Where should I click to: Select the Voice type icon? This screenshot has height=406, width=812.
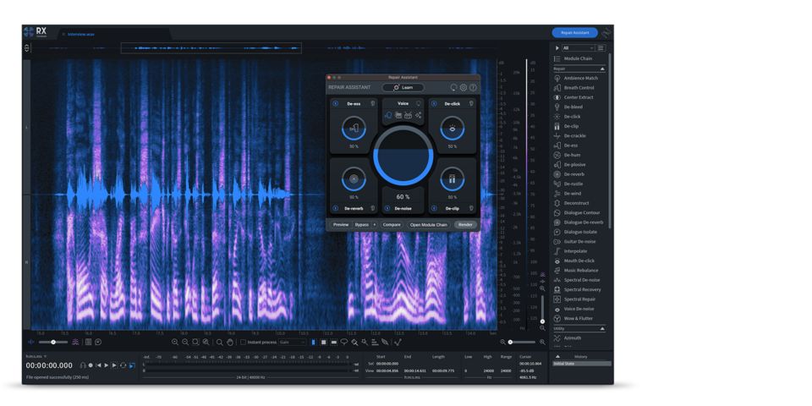point(389,115)
